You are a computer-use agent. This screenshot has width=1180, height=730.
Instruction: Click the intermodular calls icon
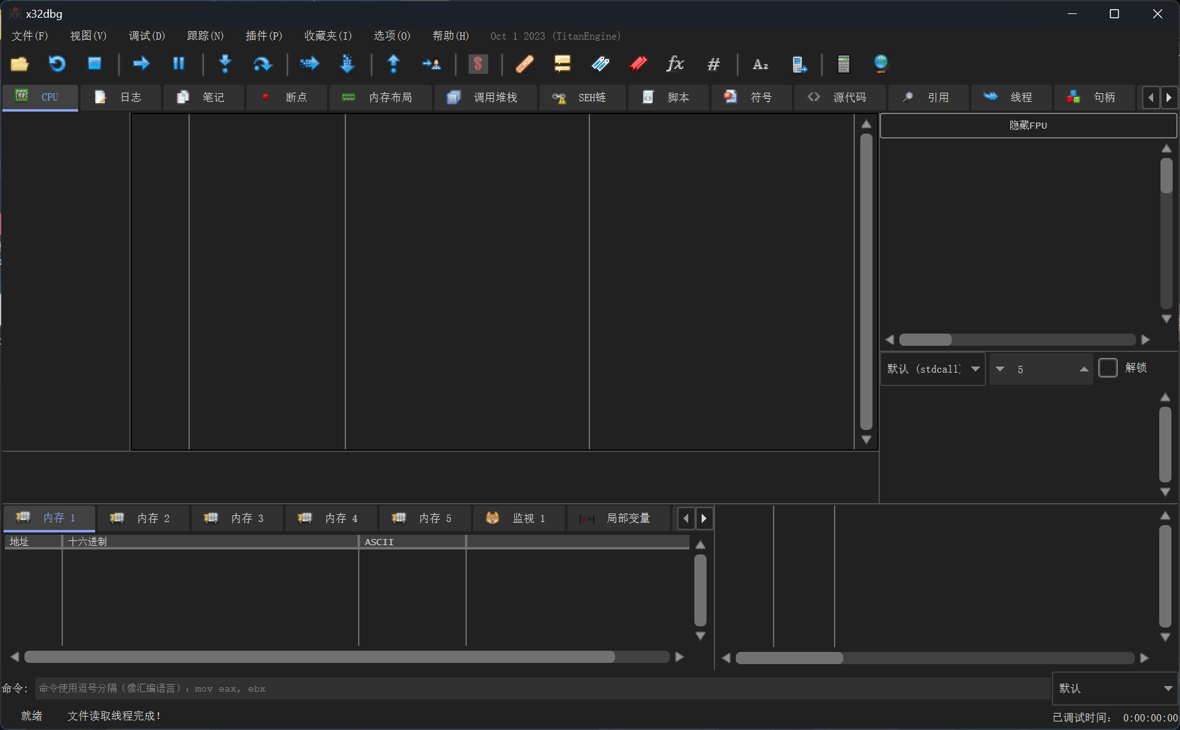coord(799,63)
